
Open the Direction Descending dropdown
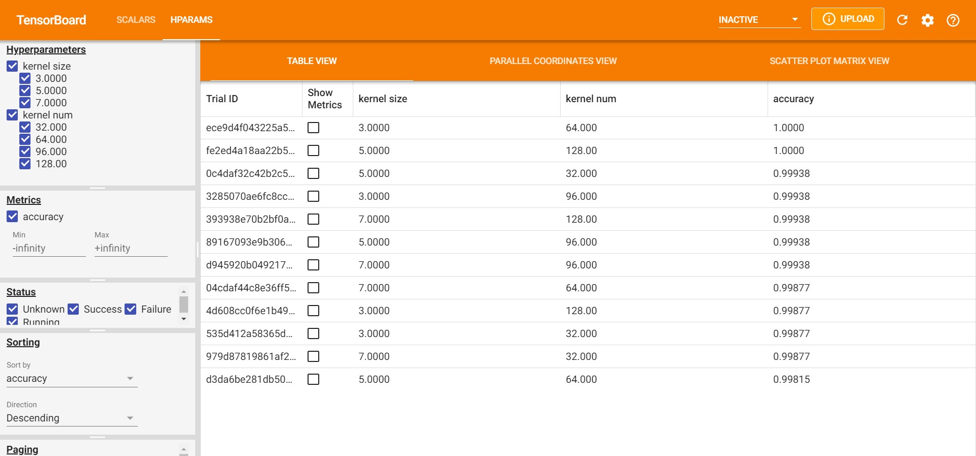pos(72,418)
